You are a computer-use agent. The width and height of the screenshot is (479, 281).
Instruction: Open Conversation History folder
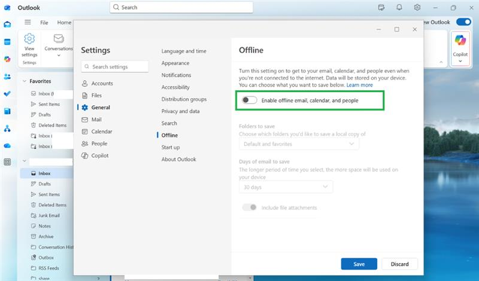[51, 247]
